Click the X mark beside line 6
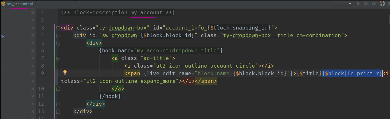 (32, 51)
